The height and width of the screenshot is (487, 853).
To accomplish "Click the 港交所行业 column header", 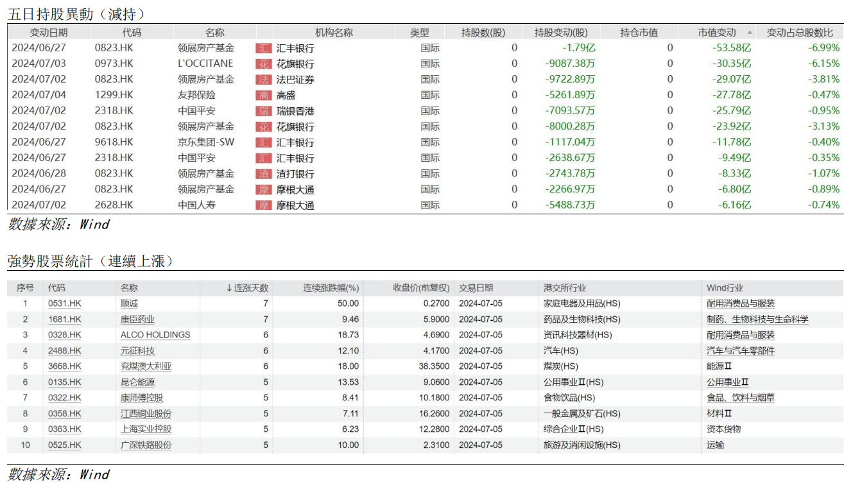I will 565,288.
